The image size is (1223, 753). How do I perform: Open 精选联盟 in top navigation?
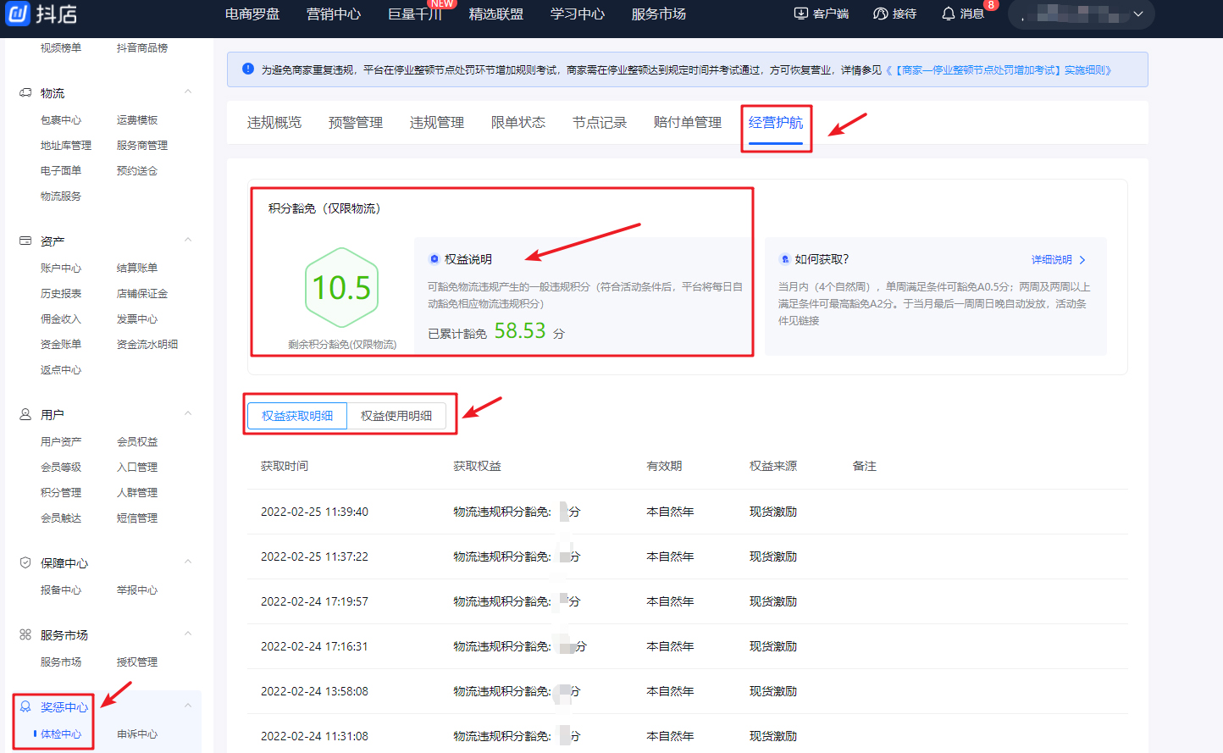click(x=496, y=14)
